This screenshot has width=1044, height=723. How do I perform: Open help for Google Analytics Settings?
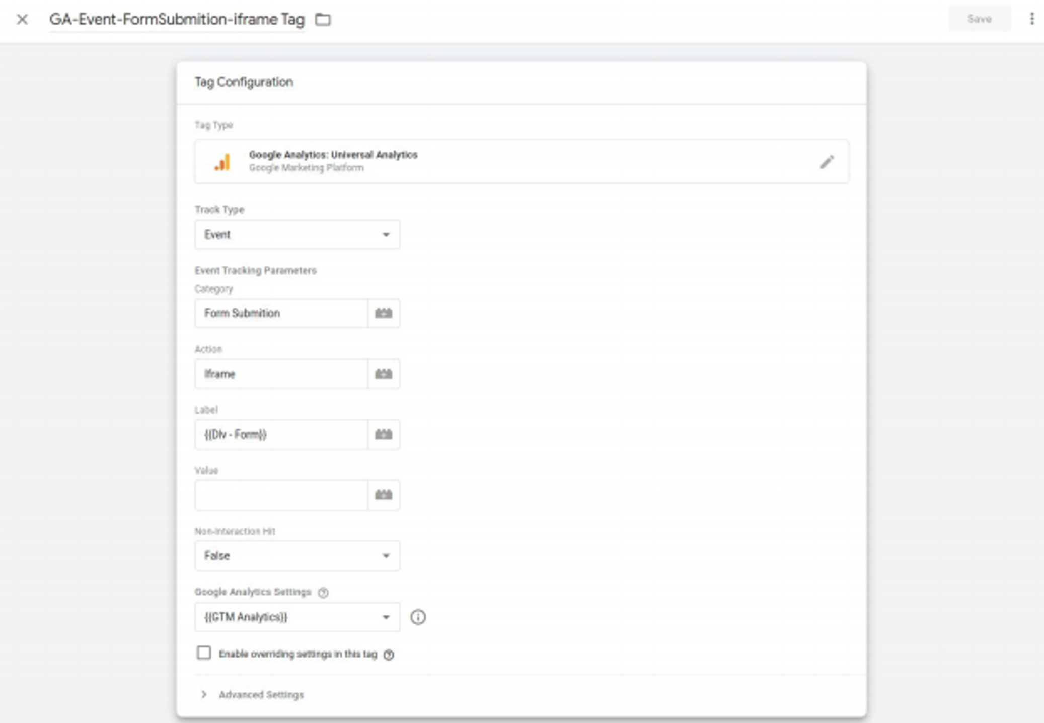pos(323,593)
